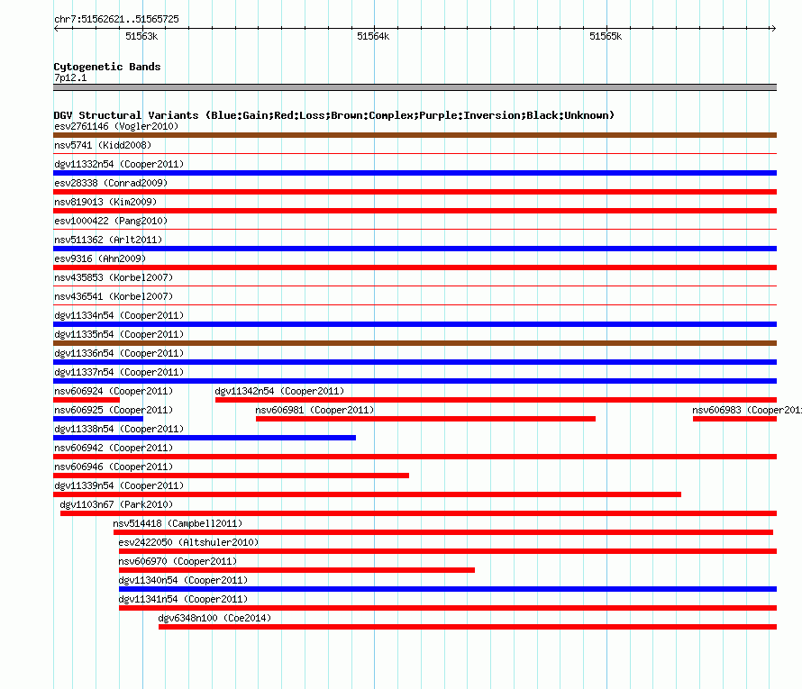Viewport: 802px width, 689px height.
Task: Select the blue dgv11340n54 gain bar
Action: [x=448, y=589]
